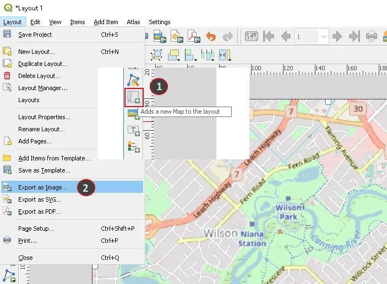Image resolution: width=387 pixels, height=284 pixels.
Task: Select Export as Image… menu entry
Action: (72, 187)
